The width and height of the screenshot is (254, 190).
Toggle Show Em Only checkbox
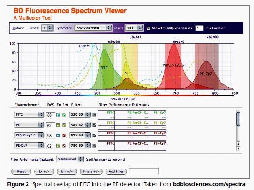pyautogui.click(x=148, y=28)
